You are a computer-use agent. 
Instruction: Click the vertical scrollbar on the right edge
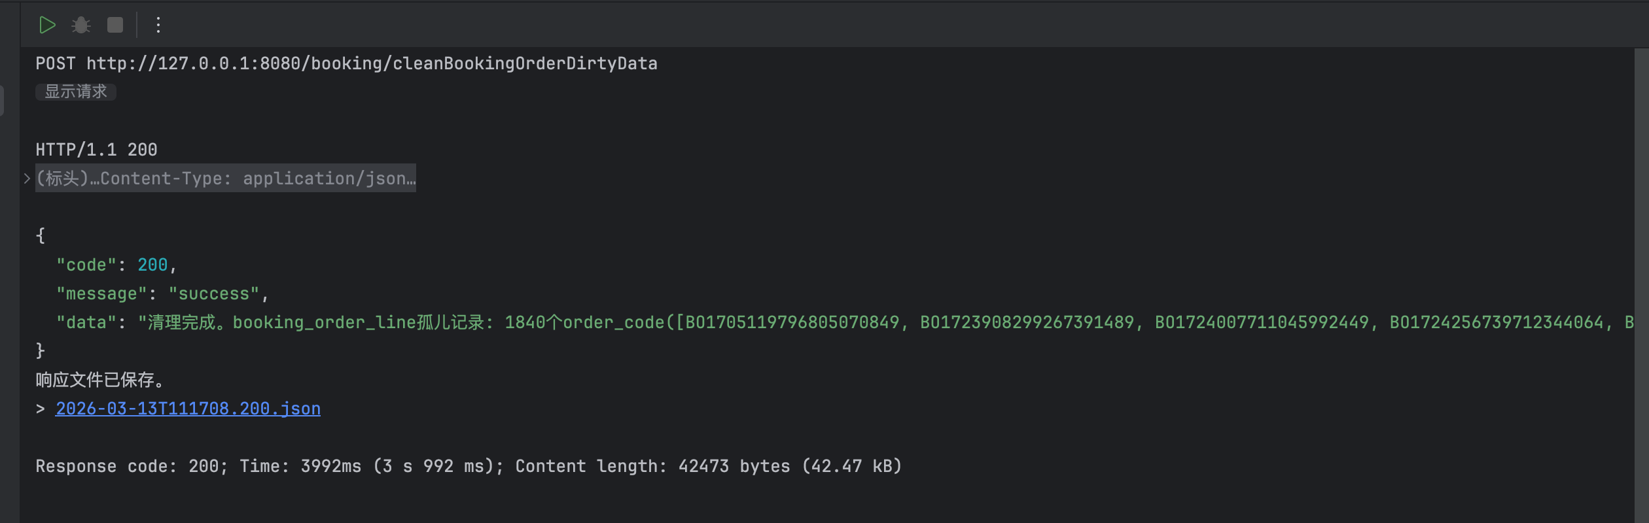pyautogui.click(x=1641, y=261)
